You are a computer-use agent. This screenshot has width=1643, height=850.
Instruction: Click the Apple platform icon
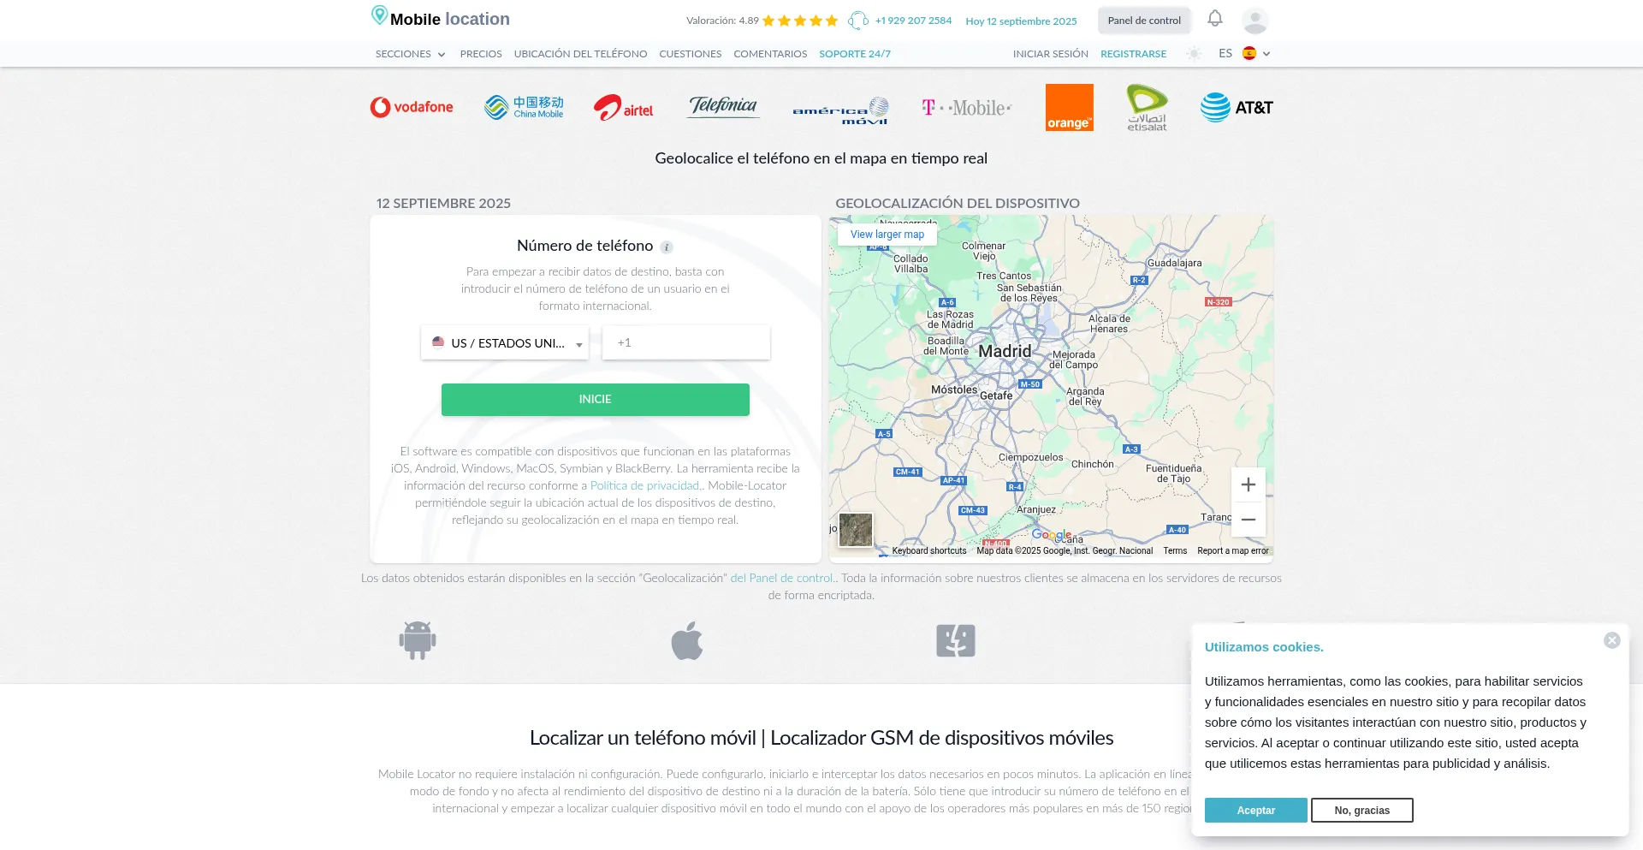[687, 640]
